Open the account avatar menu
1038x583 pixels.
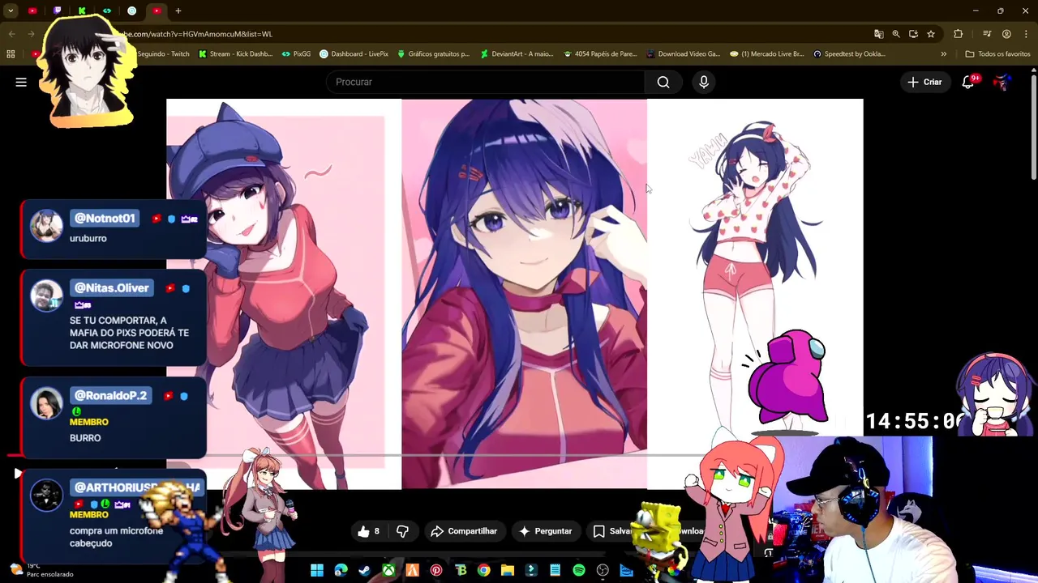click(1002, 82)
